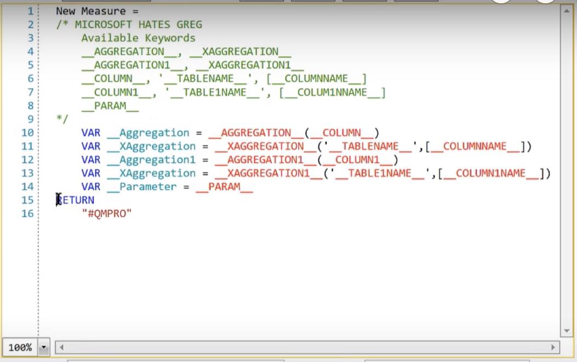This screenshot has width=577, height=362.
Task: Click the closing comment marker on line 9
Action: [x=61, y=119]
